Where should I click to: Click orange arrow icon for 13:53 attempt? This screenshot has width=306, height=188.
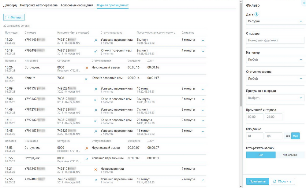(x=87, y=149)
